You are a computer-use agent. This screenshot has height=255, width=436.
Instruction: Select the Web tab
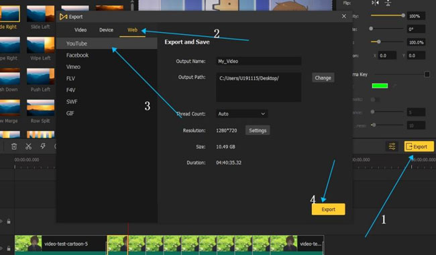[132, 30]
